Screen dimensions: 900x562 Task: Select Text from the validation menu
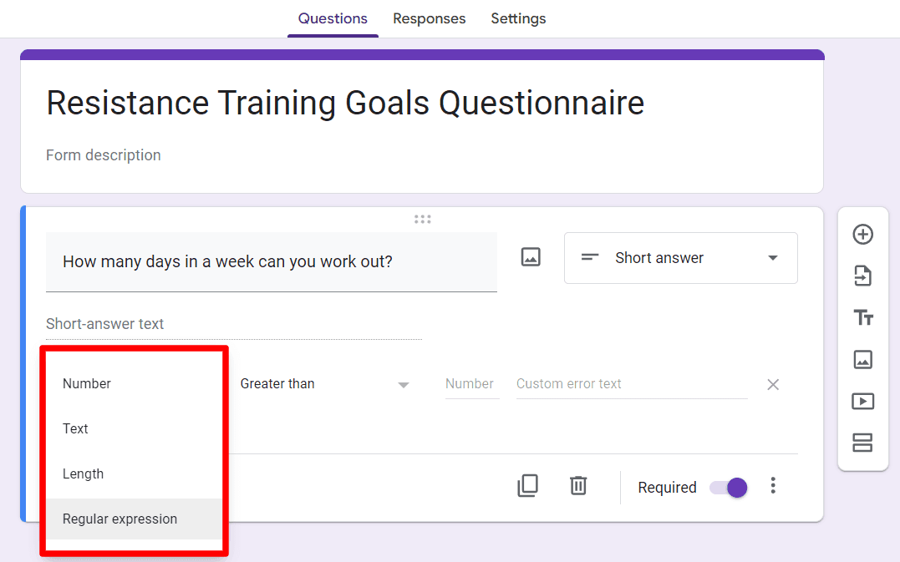(134, 428)
